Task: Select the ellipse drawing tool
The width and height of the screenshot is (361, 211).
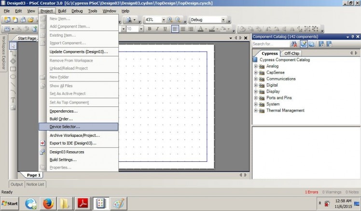Action: [x=13, y=77]
